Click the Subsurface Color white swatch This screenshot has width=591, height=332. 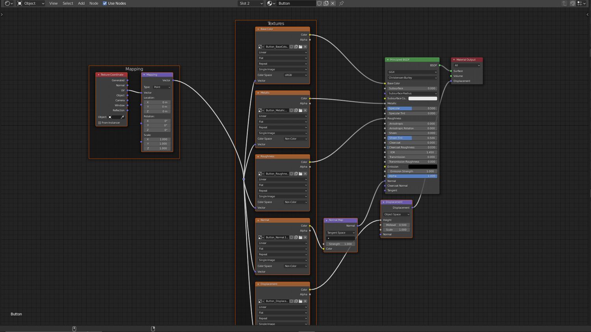[x=422, y=98]
